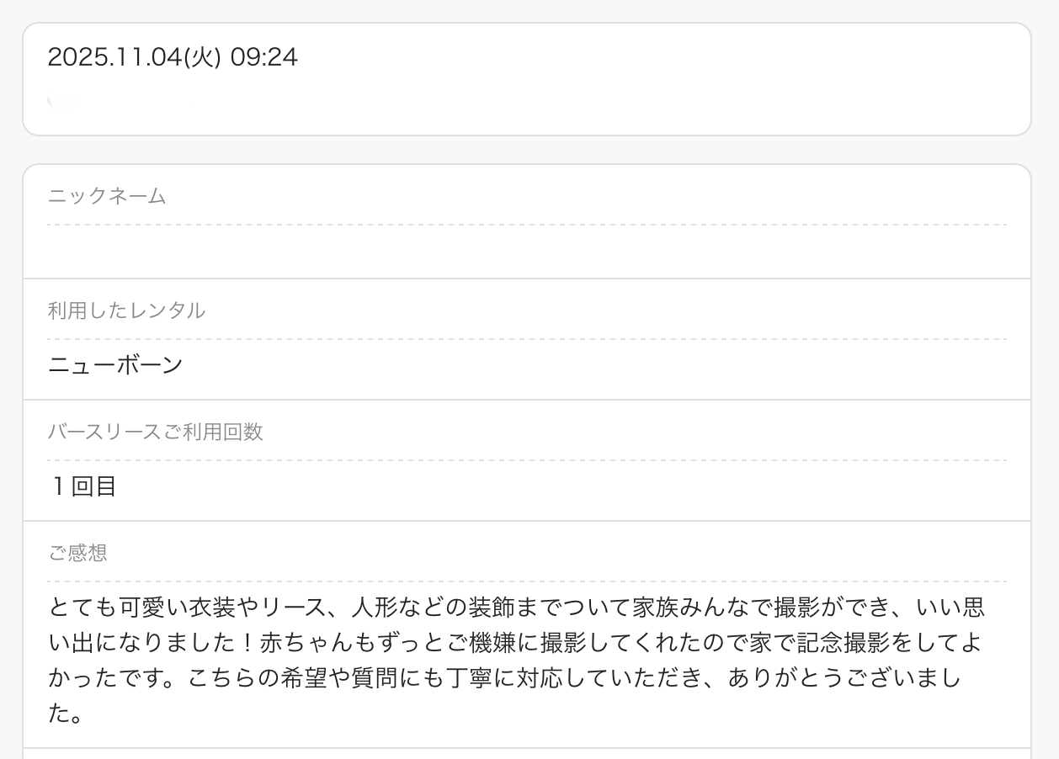The height and width of the screenshot is (759, 1059).
Task: Click the review line starting い出になりました
Action: pos(514,643)
